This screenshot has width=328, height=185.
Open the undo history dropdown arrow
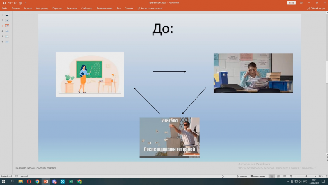12,3
